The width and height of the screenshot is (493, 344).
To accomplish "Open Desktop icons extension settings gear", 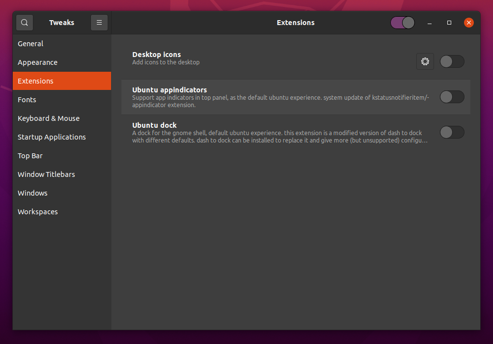I will click(425, 61).
